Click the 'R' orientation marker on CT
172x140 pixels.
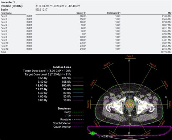[166, 97]
